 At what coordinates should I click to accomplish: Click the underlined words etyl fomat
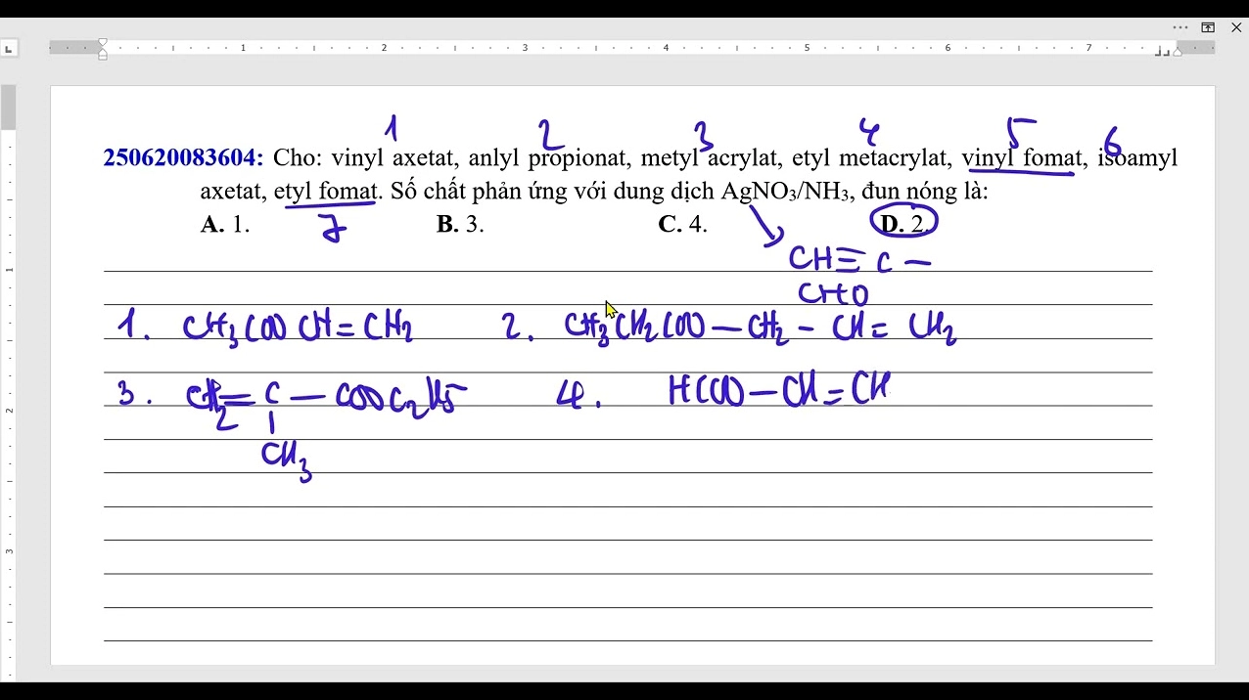pyautogui.click(x=325, y=191)
